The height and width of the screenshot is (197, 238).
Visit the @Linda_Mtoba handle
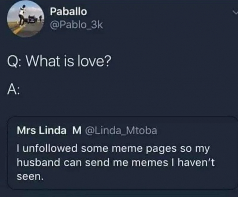121,131
